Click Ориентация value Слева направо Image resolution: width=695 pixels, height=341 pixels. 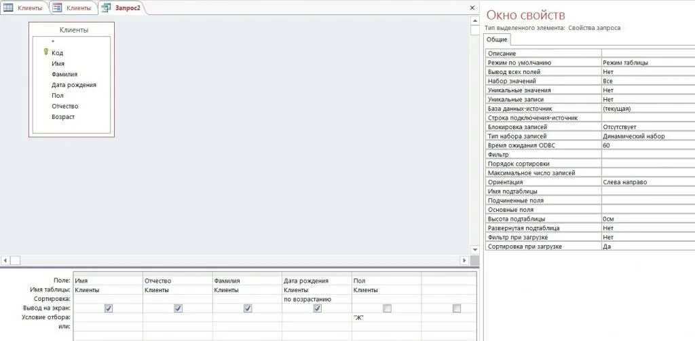[x=648, y=182]
